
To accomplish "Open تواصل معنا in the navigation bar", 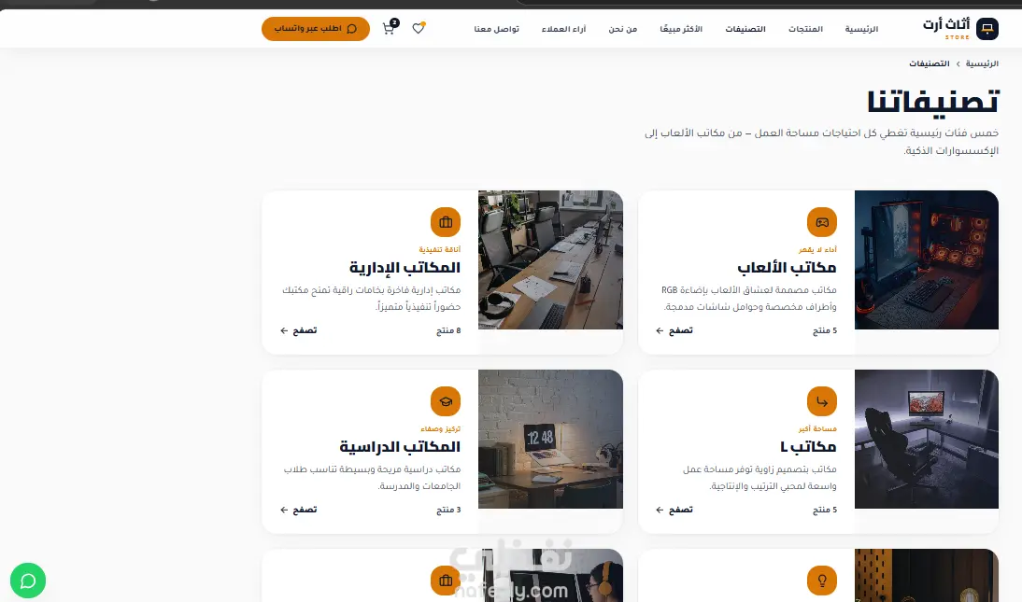I will 497,29.
